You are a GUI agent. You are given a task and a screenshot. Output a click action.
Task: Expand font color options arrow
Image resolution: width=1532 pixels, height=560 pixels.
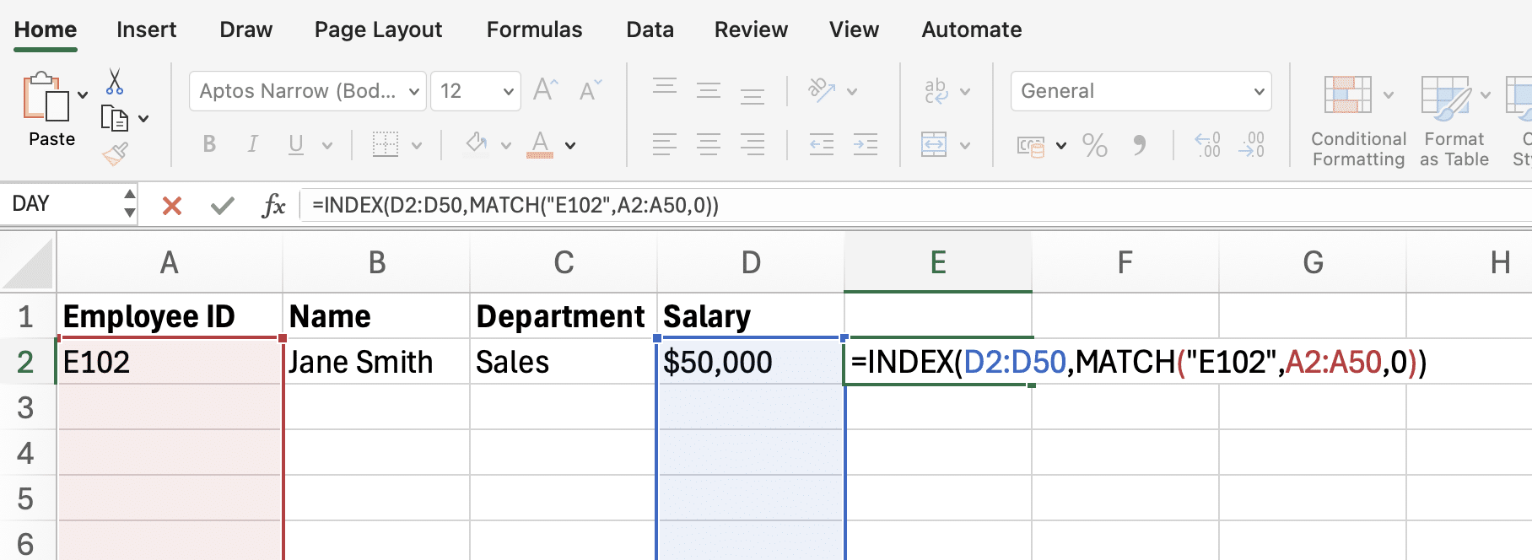(x=570, y=145)
